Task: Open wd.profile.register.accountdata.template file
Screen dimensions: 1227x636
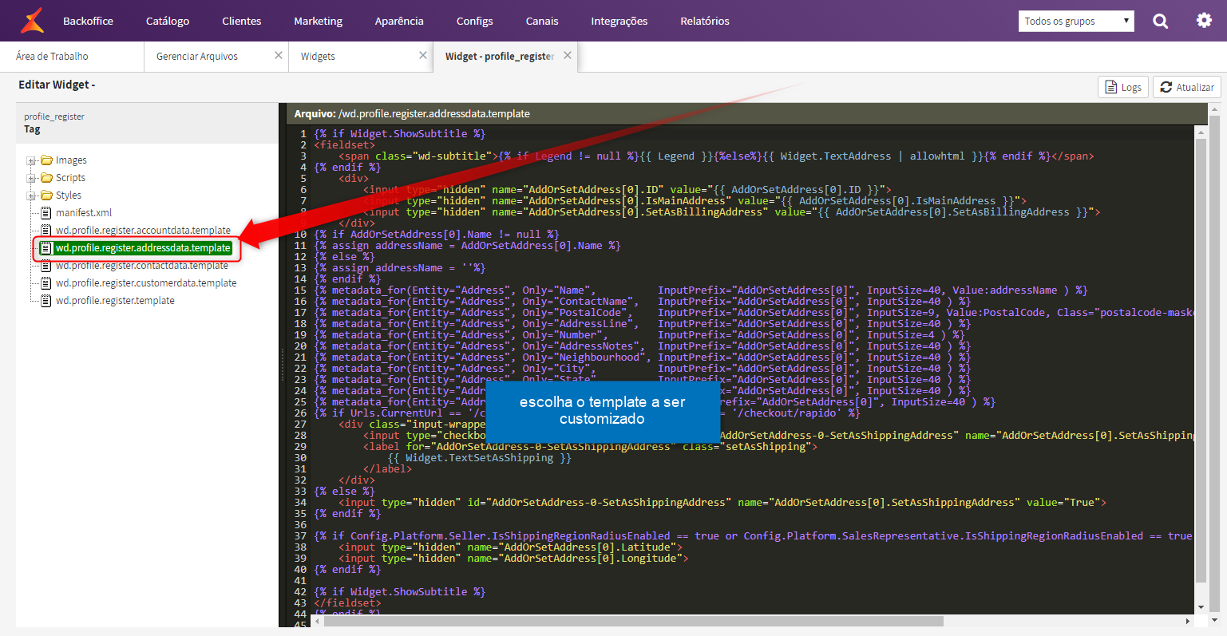Action: click(x=143, y=231)
